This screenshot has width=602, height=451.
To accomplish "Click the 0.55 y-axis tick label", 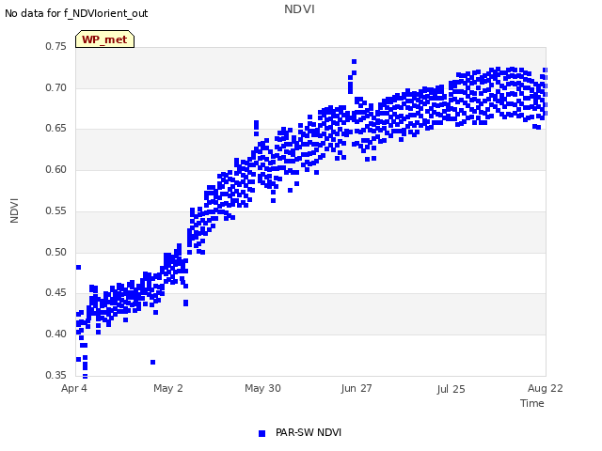I will [56, 210].
